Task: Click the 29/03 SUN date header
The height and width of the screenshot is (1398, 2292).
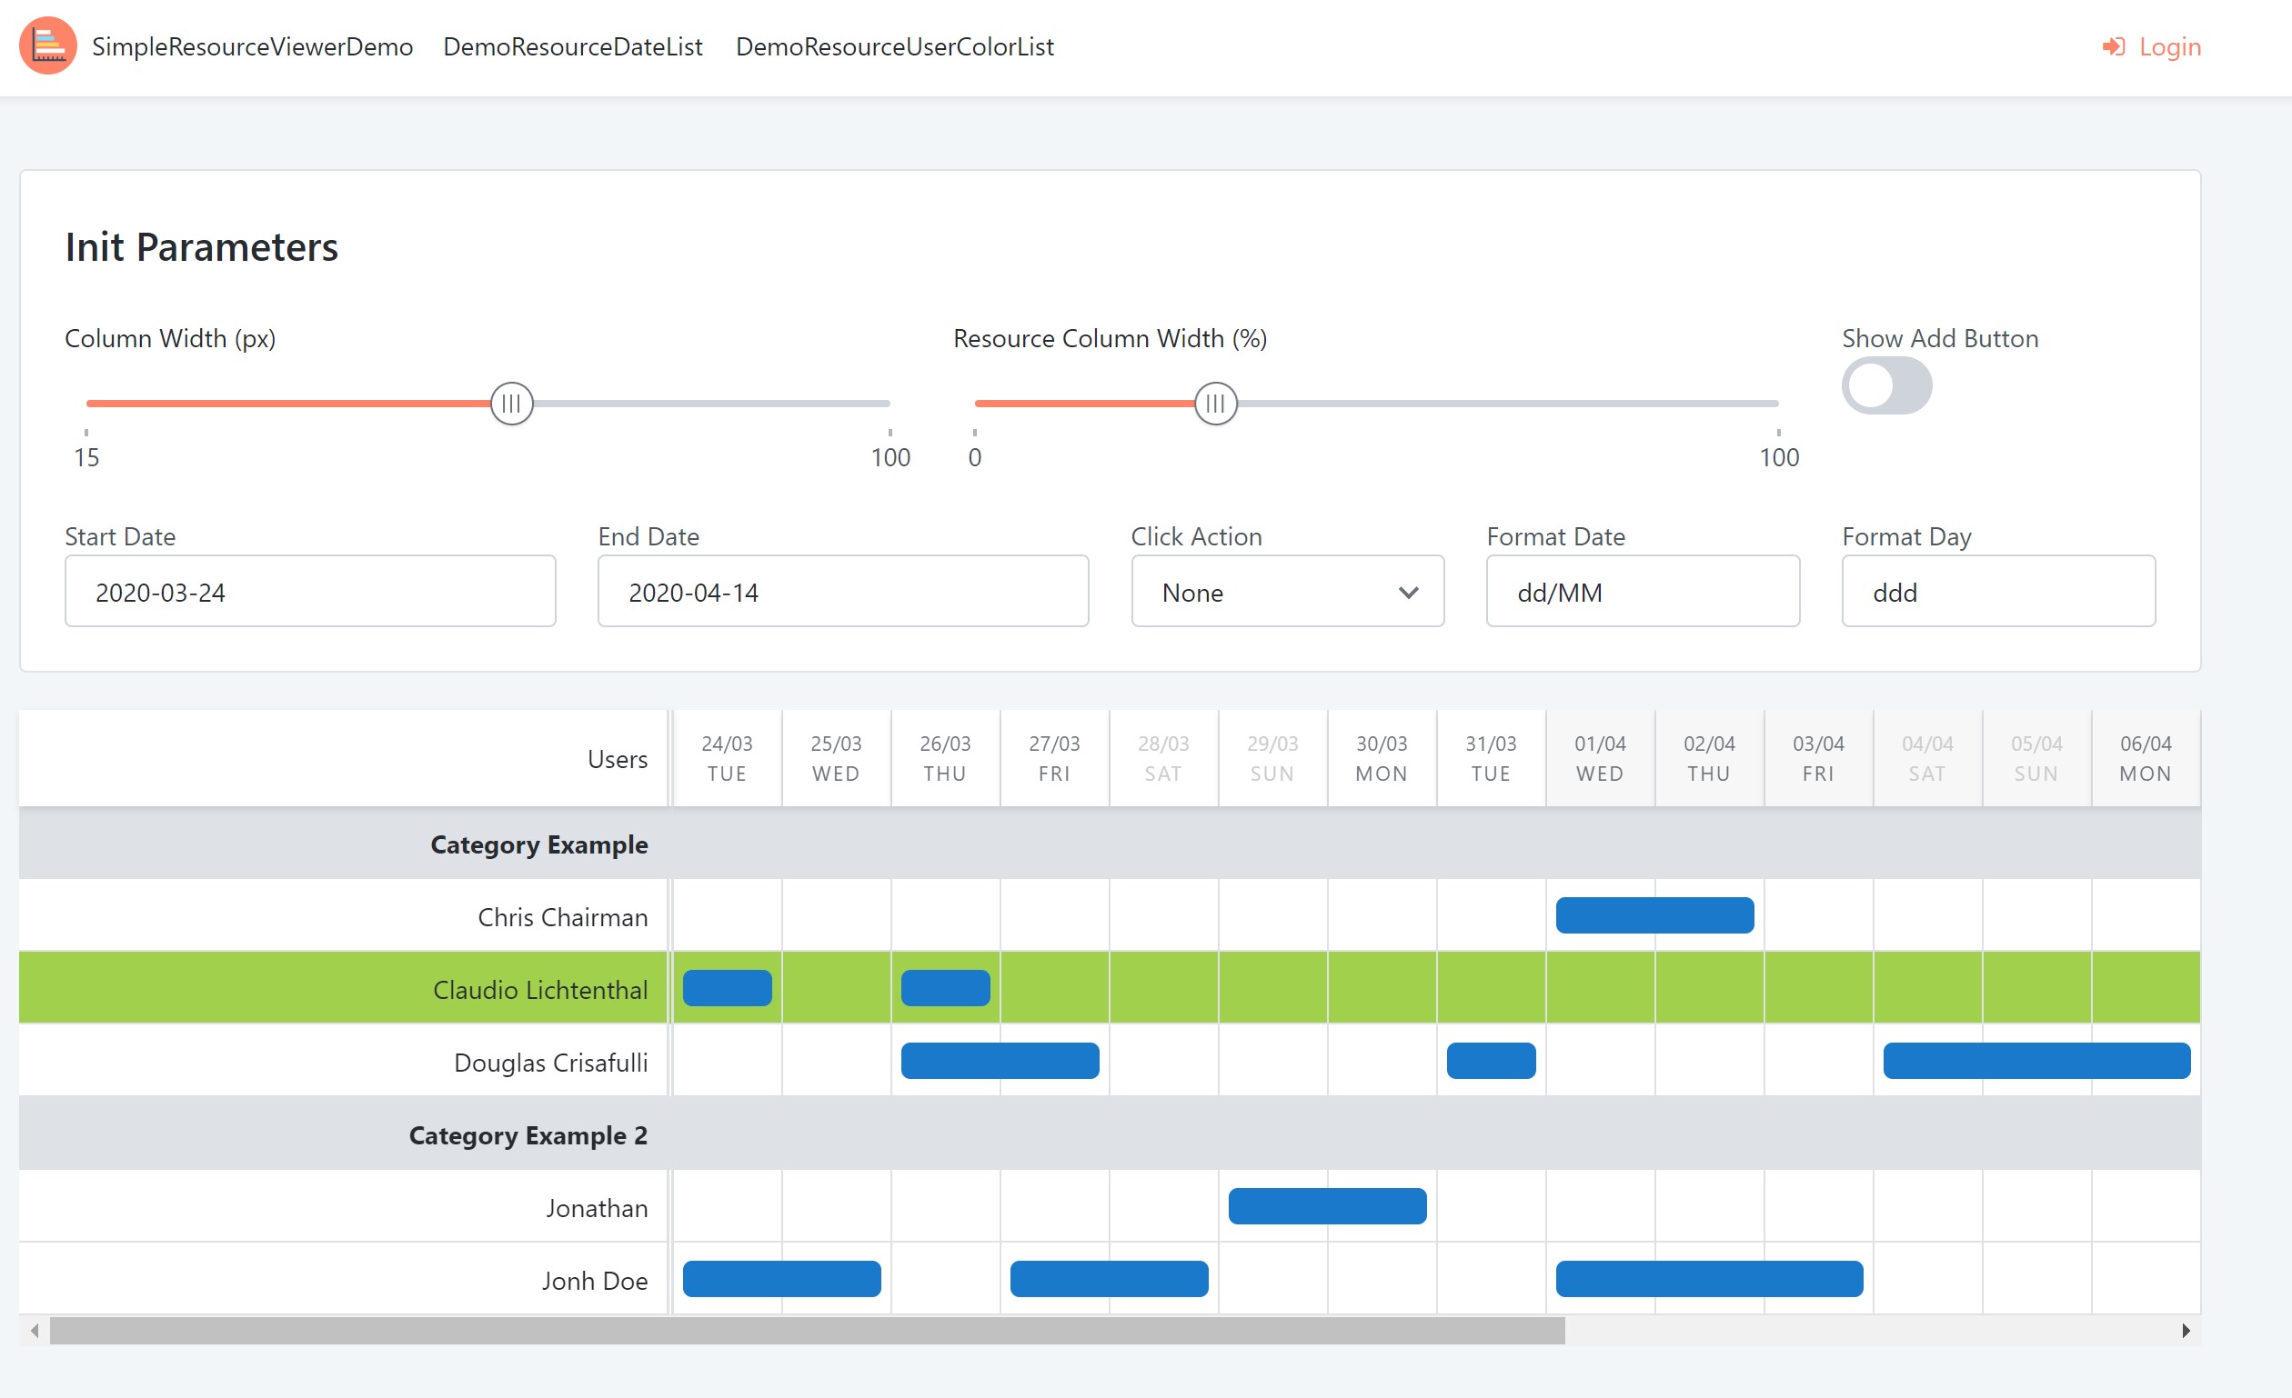Action: [x=1272, y=758]
